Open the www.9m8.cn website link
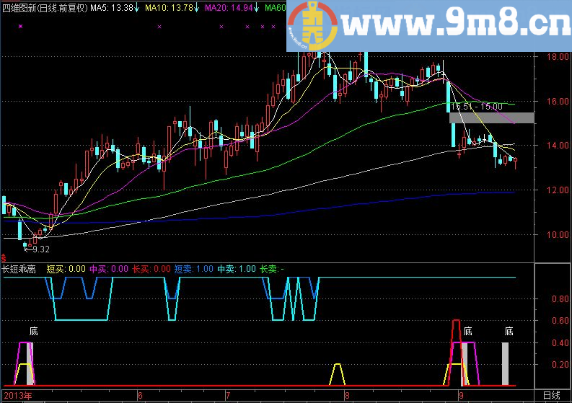Viewport: 572px width, 403px height. point(454,24)
